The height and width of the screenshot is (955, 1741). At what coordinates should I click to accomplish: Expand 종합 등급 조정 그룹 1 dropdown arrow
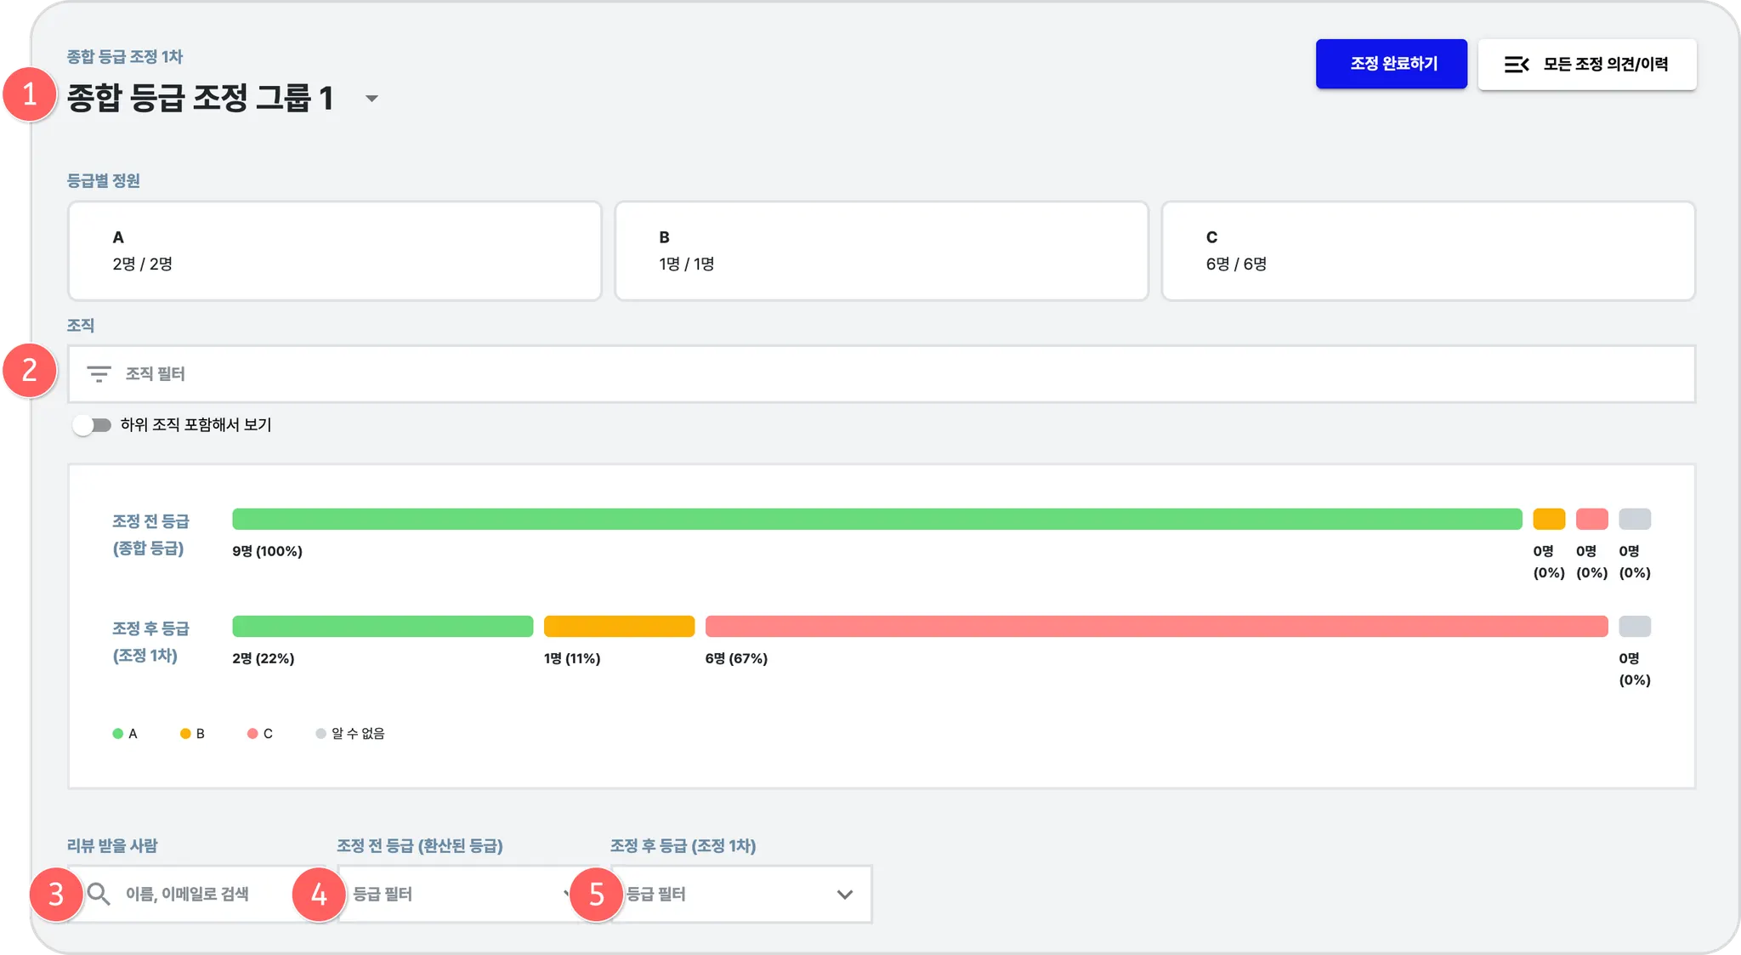pyautogui.click(x=371, y=99)
